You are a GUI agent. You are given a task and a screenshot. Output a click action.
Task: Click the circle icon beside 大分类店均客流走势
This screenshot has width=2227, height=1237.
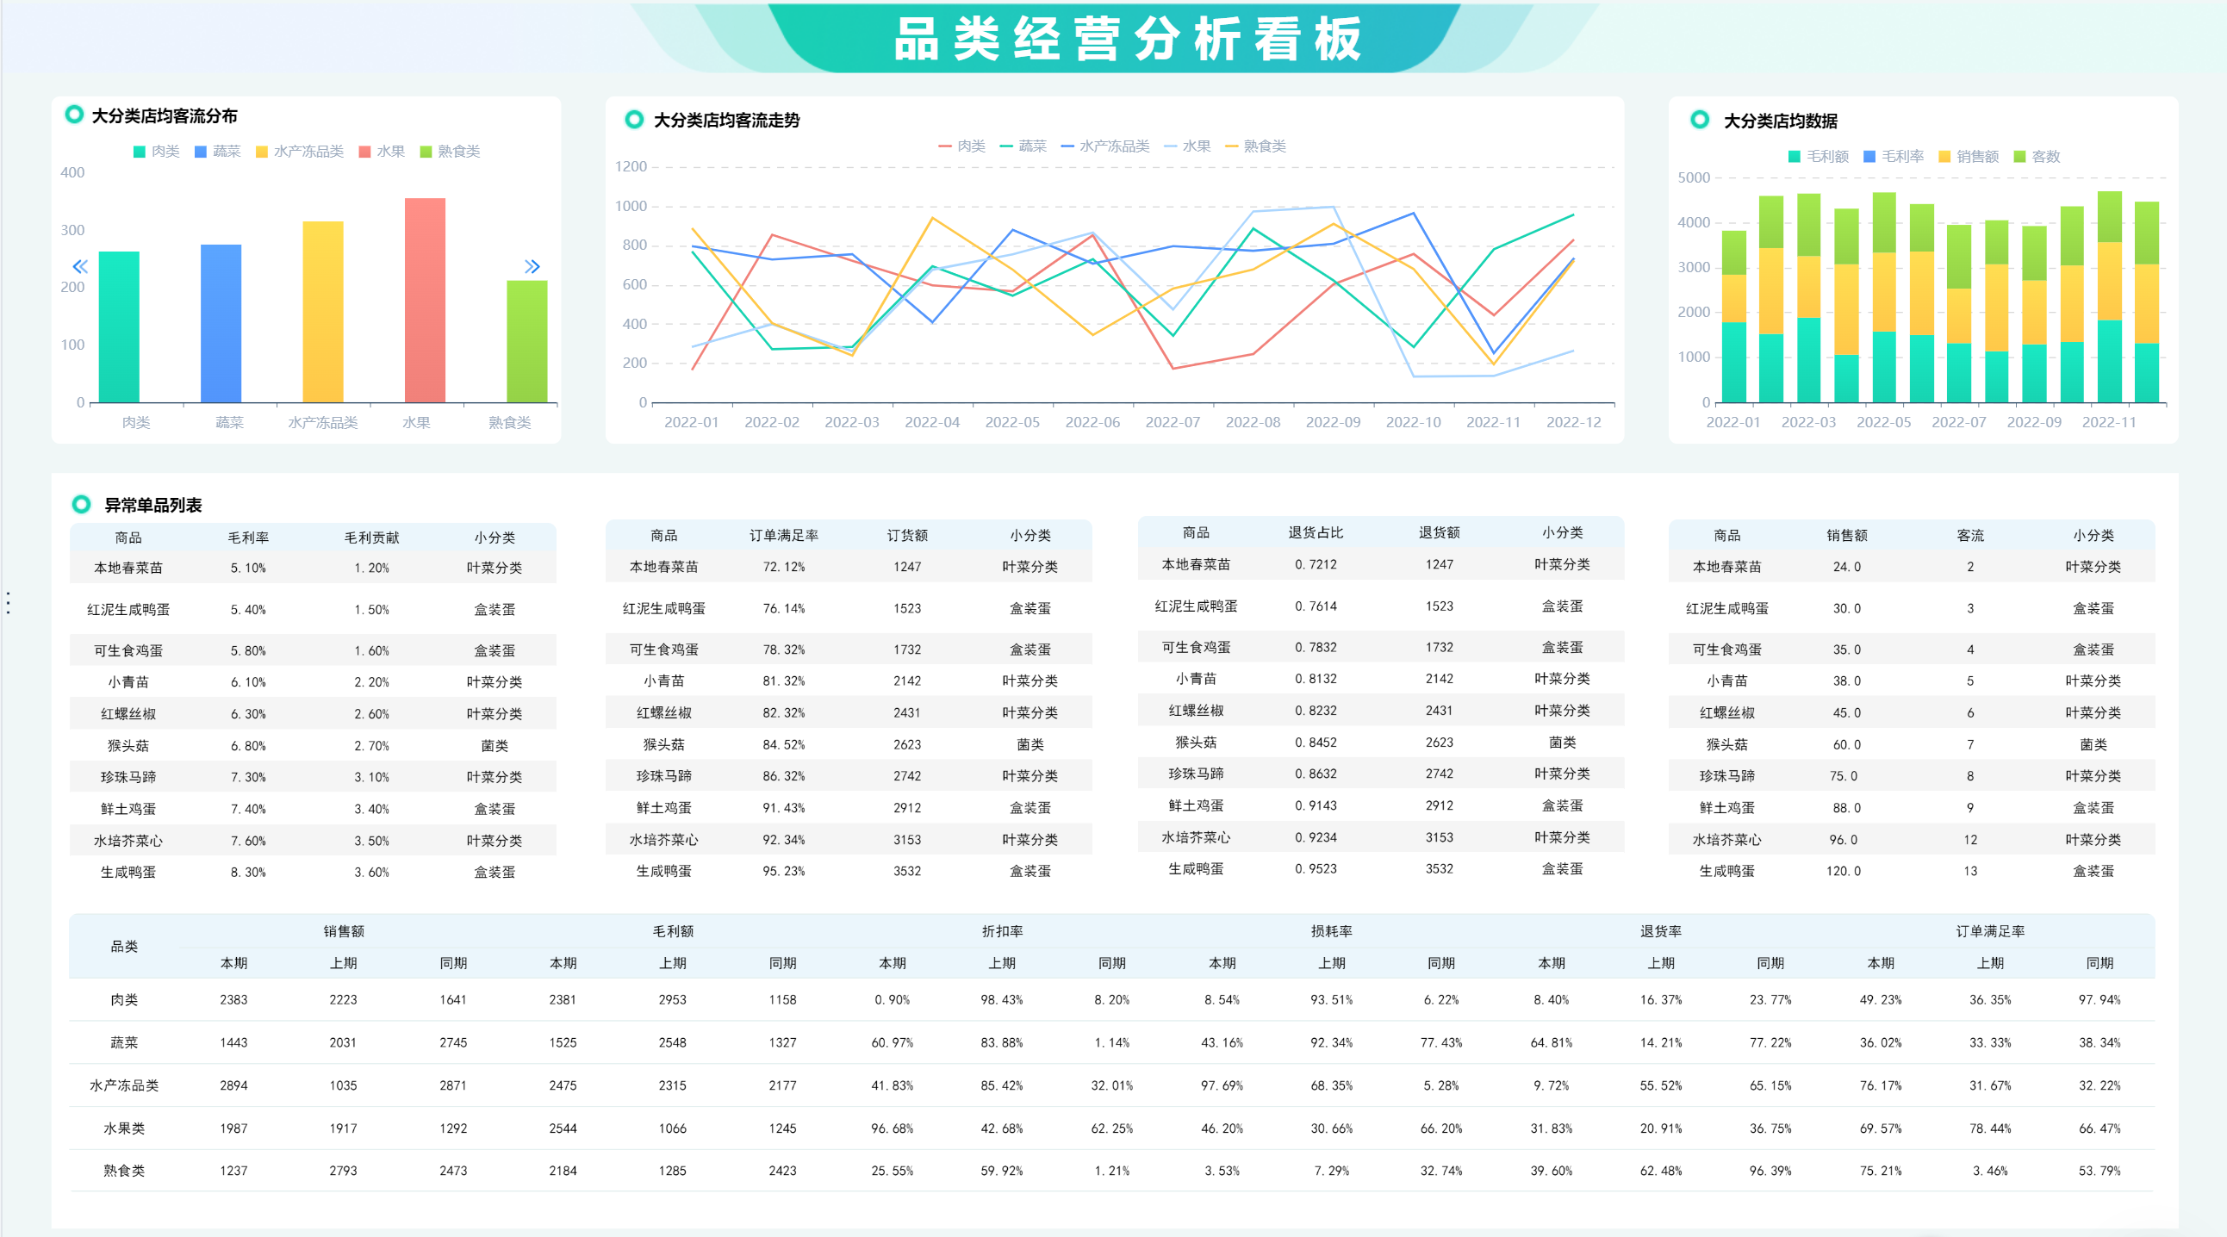coord(635,119)
